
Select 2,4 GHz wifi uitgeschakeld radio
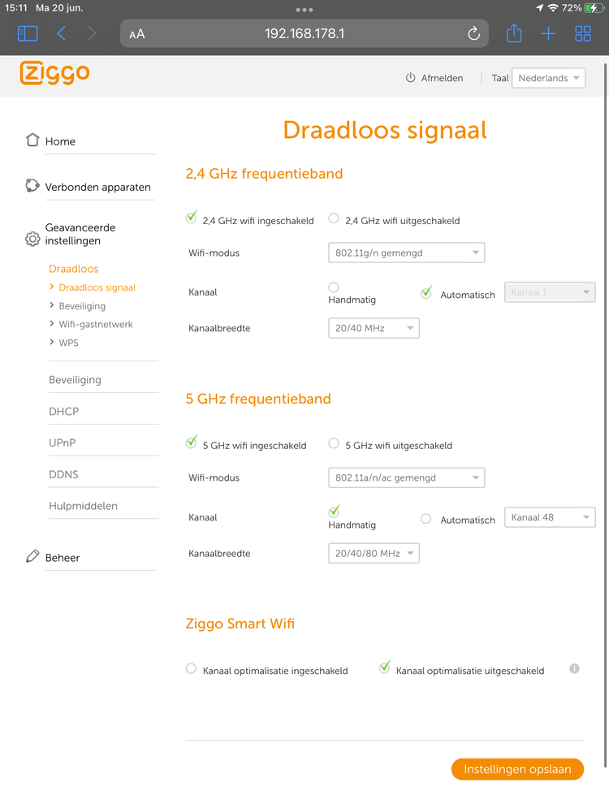point(334,218)
